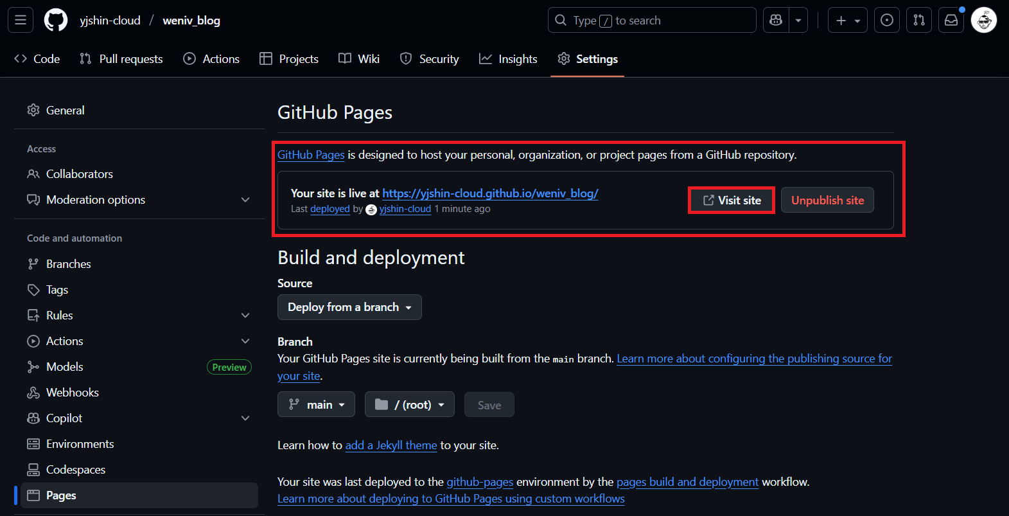Open the user avatar menu
The image size is (1009, 516).
click(x=984, y=20)
